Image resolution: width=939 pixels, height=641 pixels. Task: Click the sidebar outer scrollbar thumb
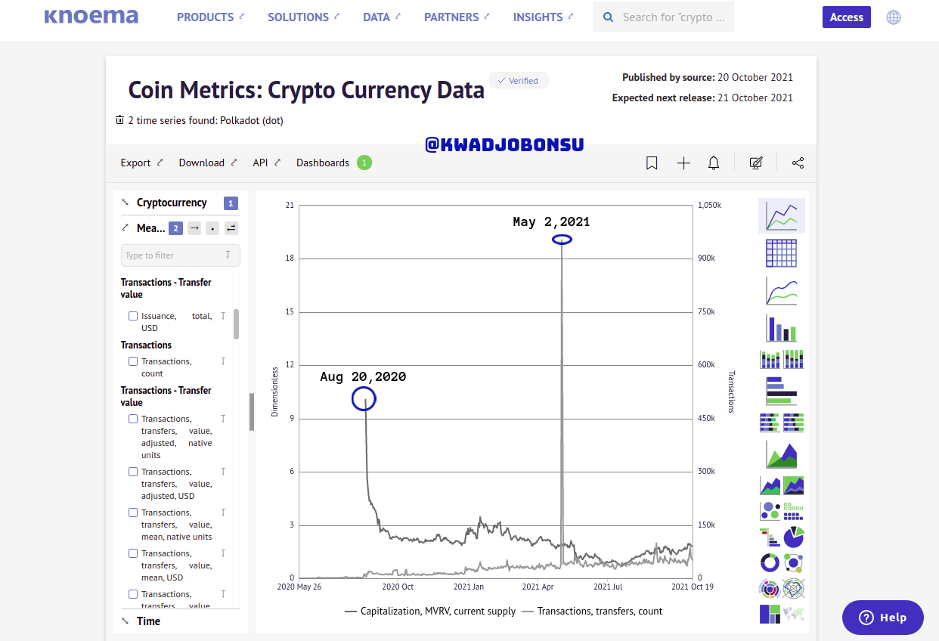(x=252, y=412)
